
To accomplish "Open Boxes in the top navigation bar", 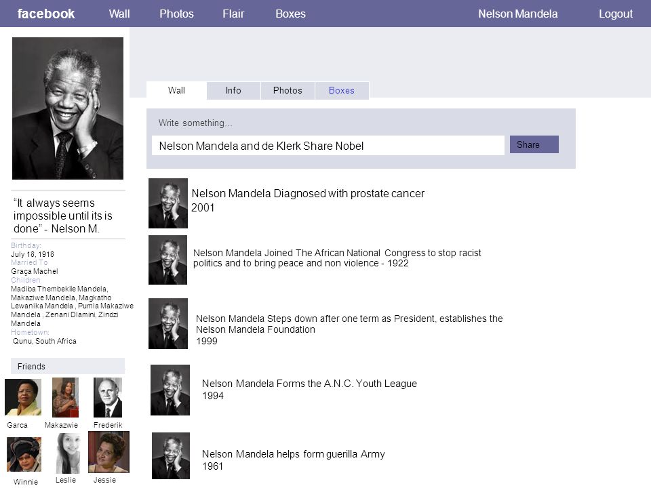I will 291,14.
